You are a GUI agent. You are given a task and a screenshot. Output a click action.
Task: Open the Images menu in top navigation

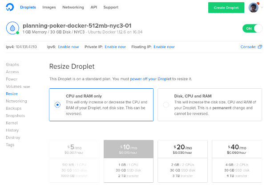pos(49,7)
